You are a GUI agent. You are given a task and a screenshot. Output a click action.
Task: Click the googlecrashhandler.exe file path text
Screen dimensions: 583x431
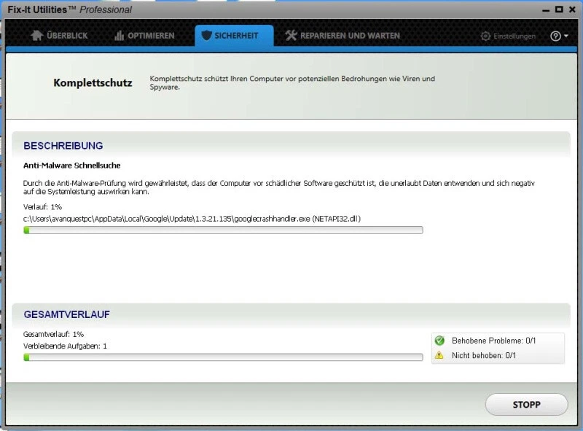(189, 217)
